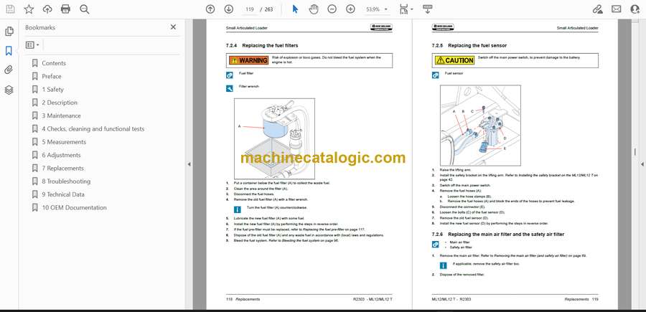This screenshot has height=312, width=646.
Task: Click heading '7.2.5 Replacing the fuel sensor'
Action: click(469, 45)
